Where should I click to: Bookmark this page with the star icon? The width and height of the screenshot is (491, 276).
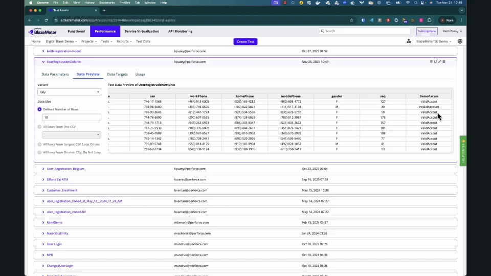click(x=351, y=20)
